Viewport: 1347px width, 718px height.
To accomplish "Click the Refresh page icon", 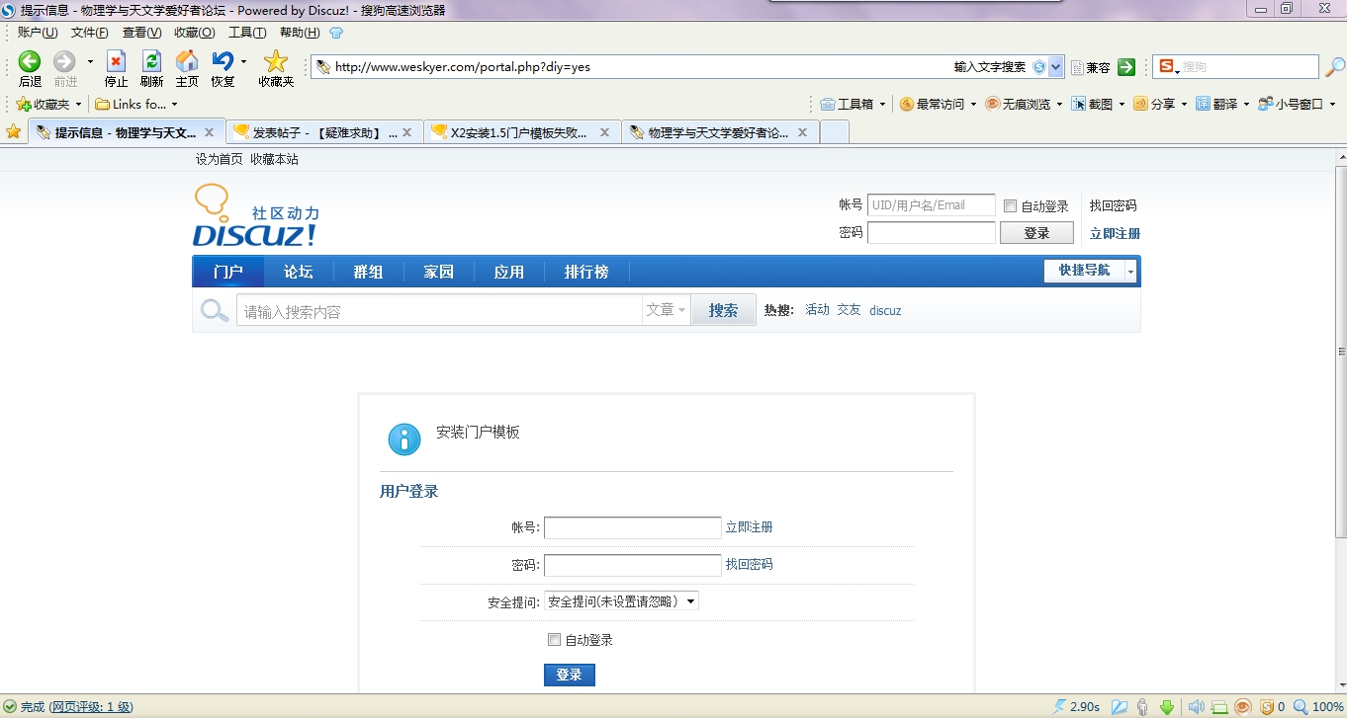I will pos(151,61).
